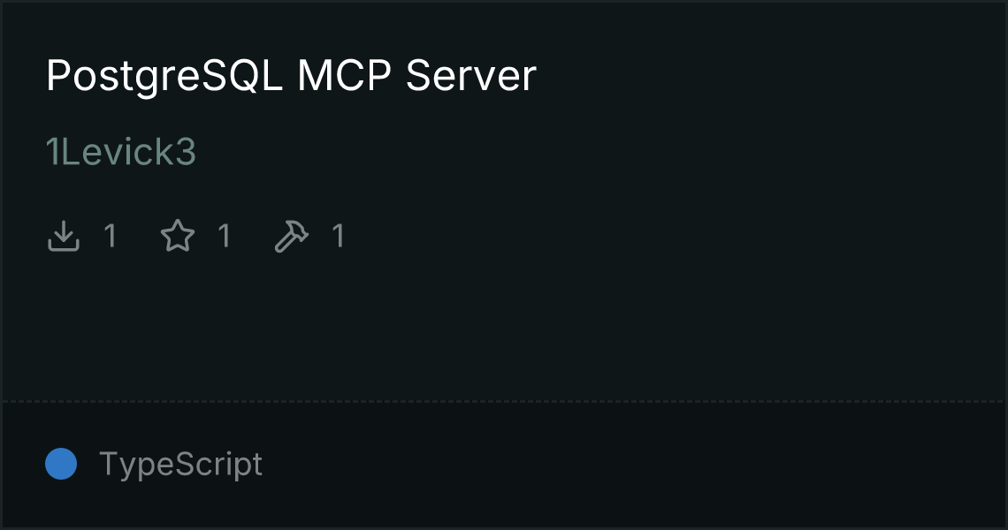Viewport: 1008px width, 530px height.
Task: Click the hammer's handle
Action: click(285, 244)
